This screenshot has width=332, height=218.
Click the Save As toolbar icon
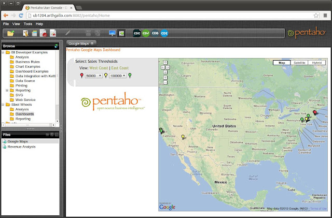click(x=98, y=33)
